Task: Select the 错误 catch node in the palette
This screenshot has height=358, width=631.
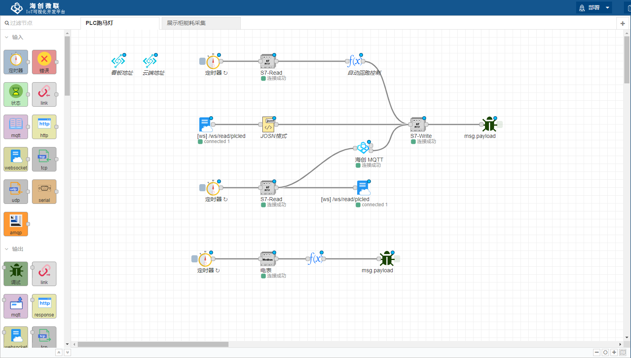Action: [44, 62]
